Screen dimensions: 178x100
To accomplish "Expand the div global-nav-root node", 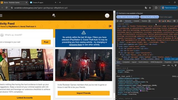I will point(119,48).
